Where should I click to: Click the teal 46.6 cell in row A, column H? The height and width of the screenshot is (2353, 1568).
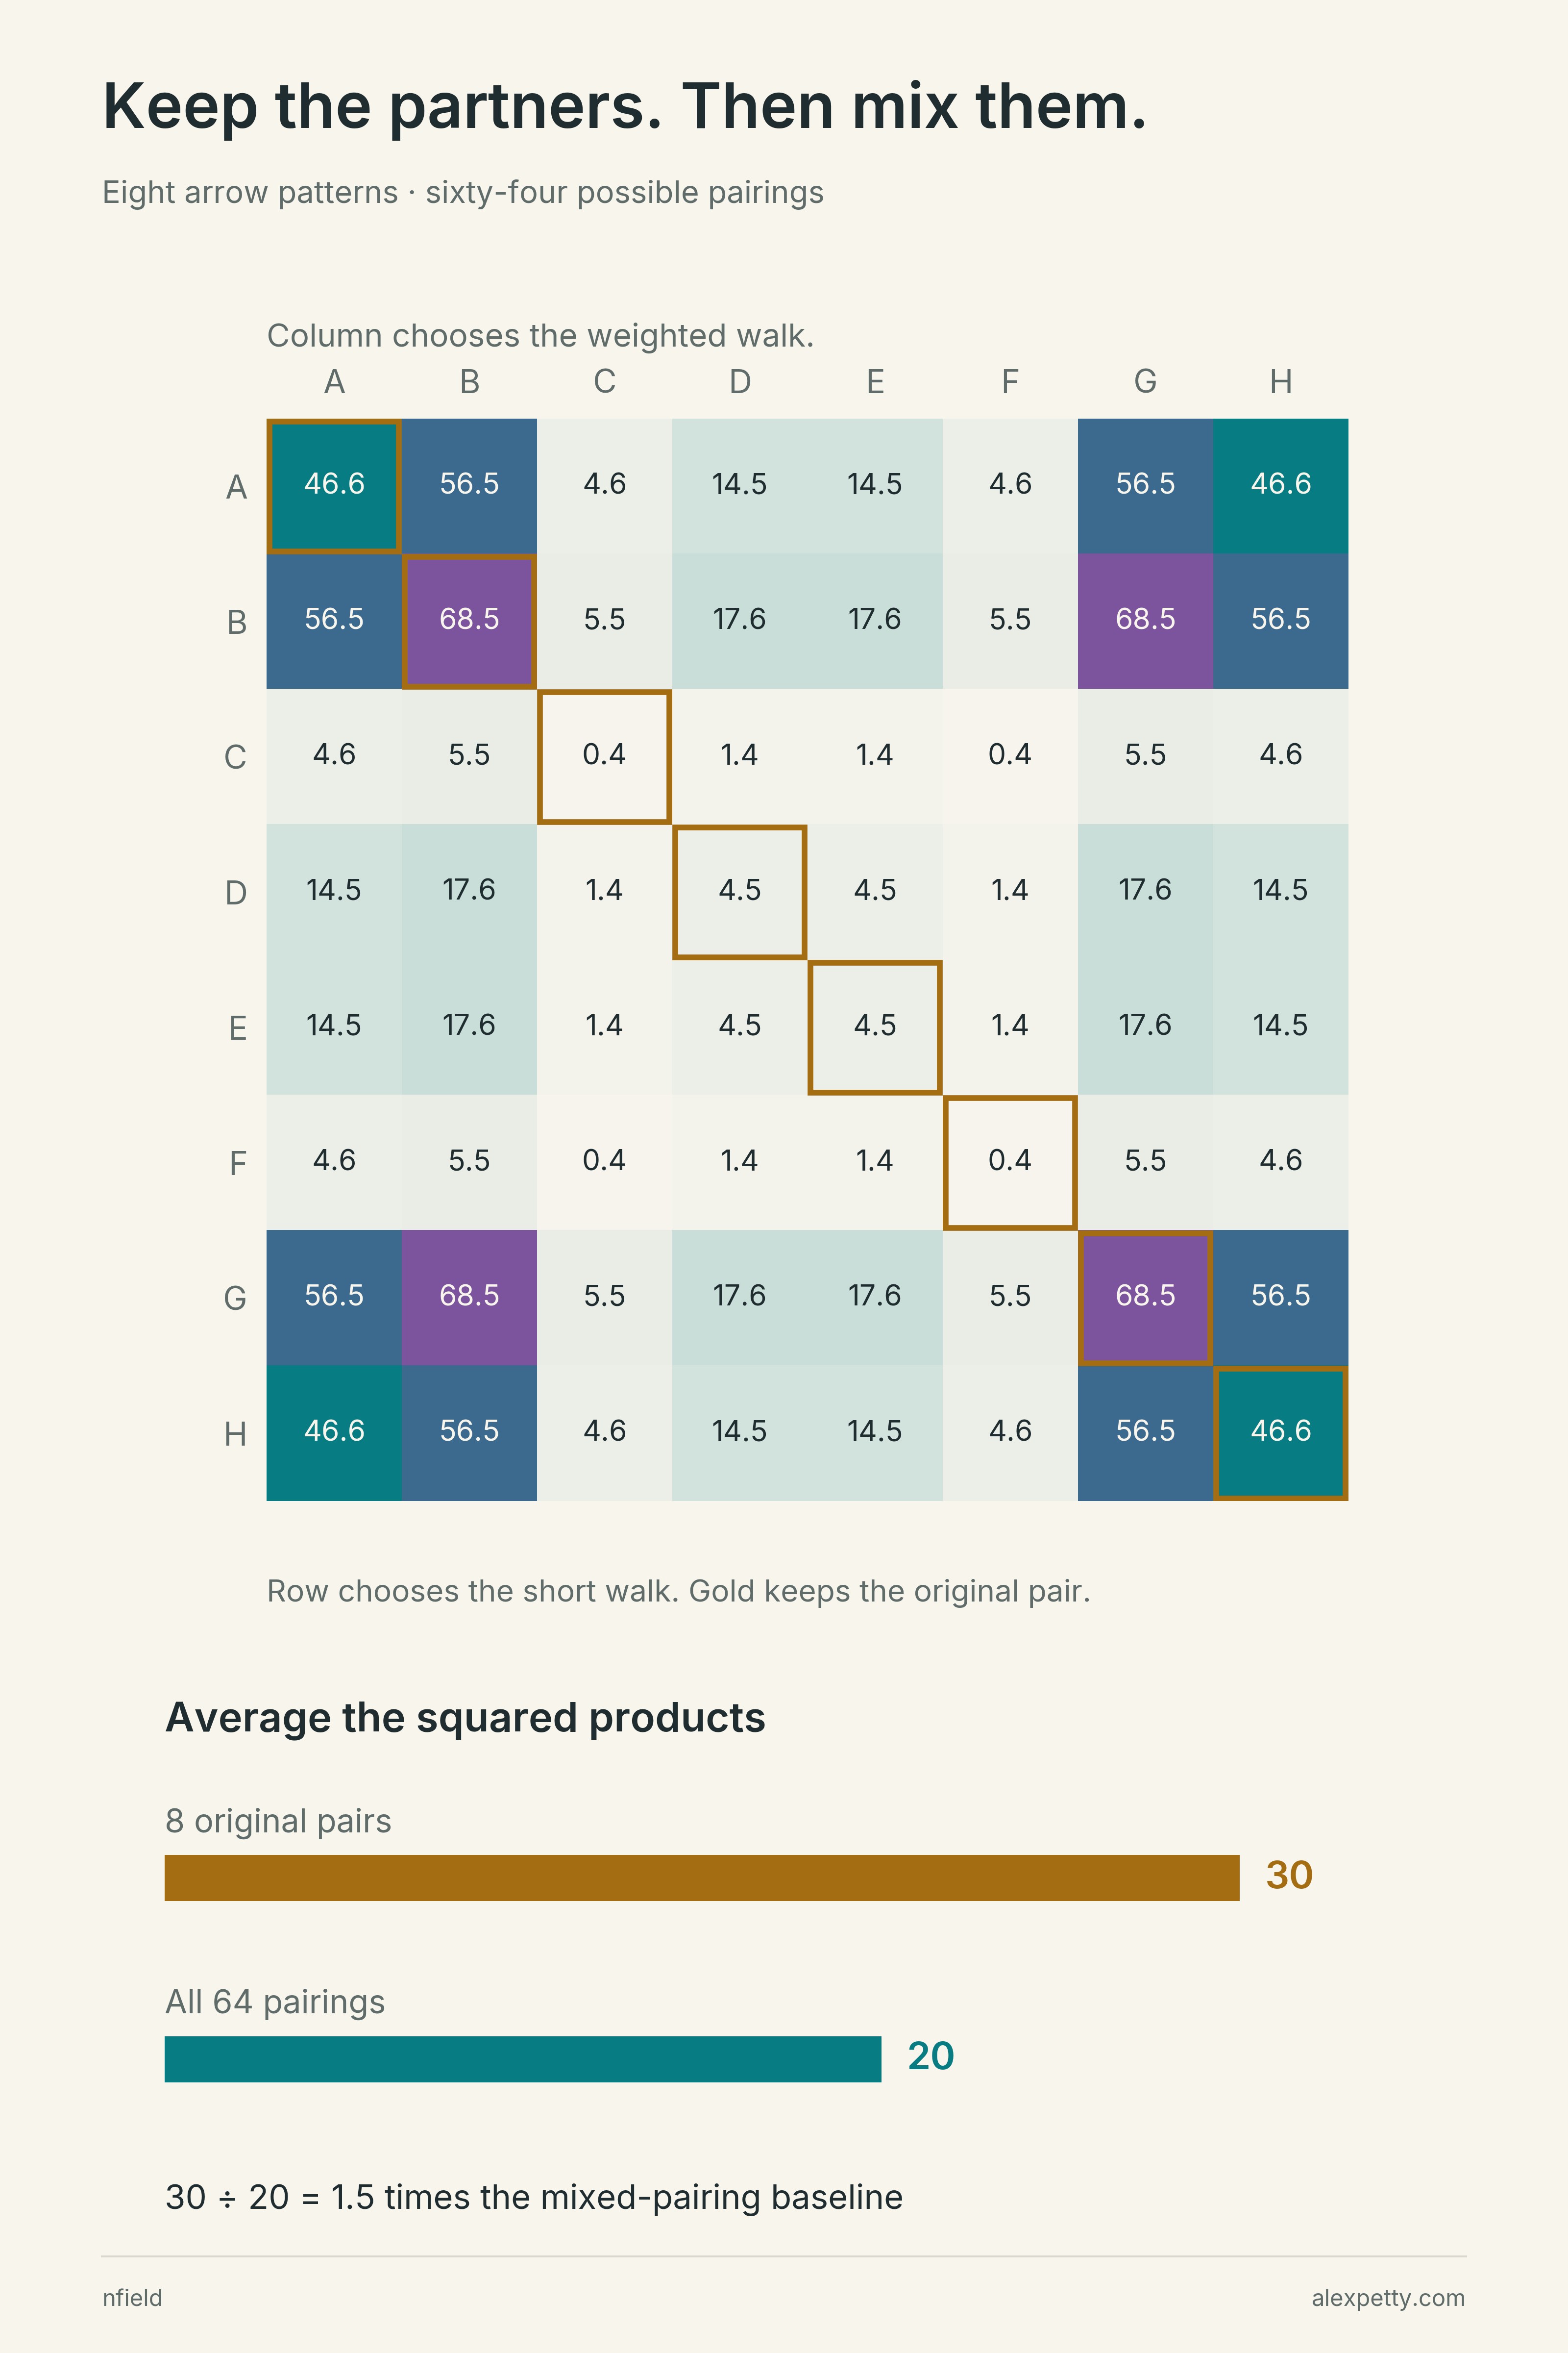(1281, 486)
